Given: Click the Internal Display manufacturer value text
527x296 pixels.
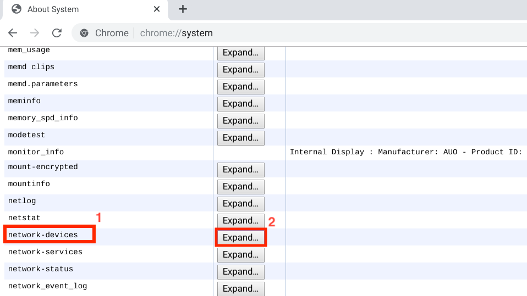Looking at the screenshot, I should click(x=405, y=152).
